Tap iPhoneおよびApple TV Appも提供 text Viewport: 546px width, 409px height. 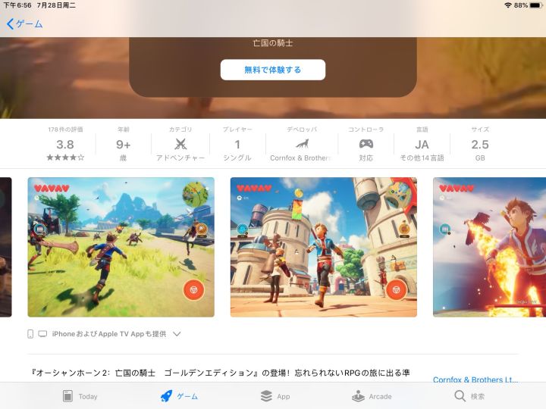pyautogui.click(x=109, y=334)
